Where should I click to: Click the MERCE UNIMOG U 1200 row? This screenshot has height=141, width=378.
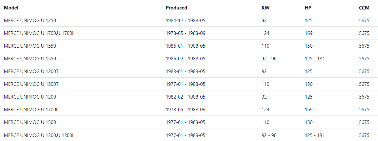(x=30, y=97)
